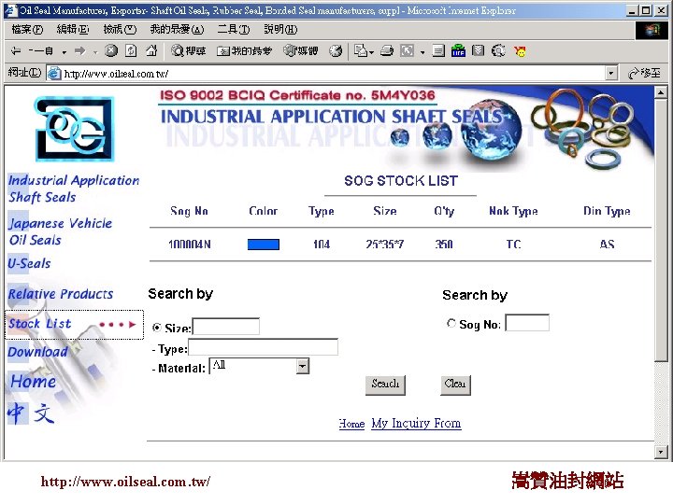Click the Clear button in form
Viewport: 673px width, 504px height.
(x=455, y=385)
